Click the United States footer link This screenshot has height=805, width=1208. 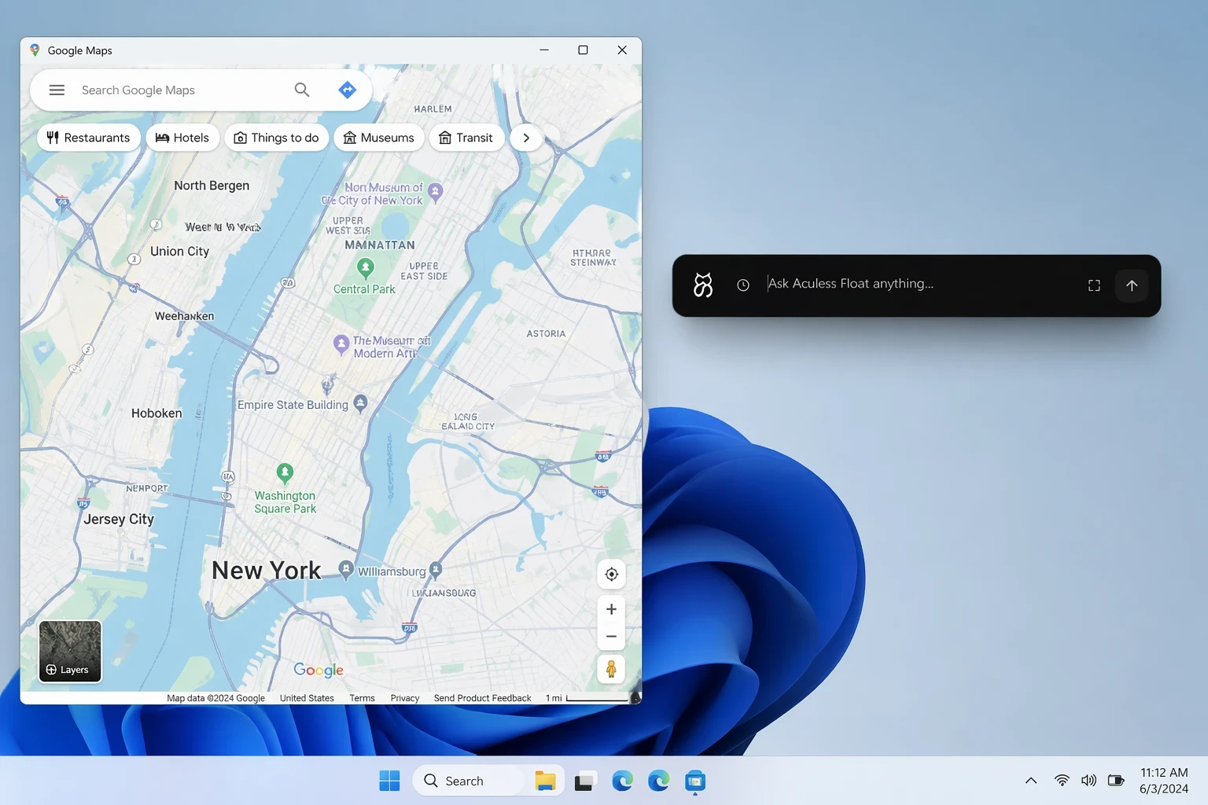pyautogui.click(x=307, y=698)
